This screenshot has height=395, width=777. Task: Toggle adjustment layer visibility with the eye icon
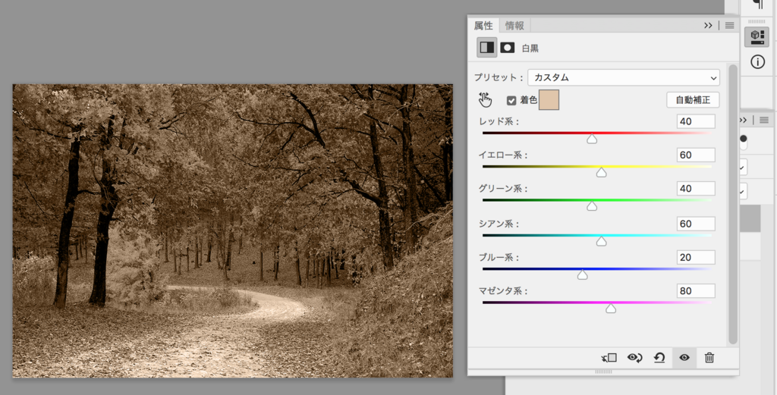(684, 358)
